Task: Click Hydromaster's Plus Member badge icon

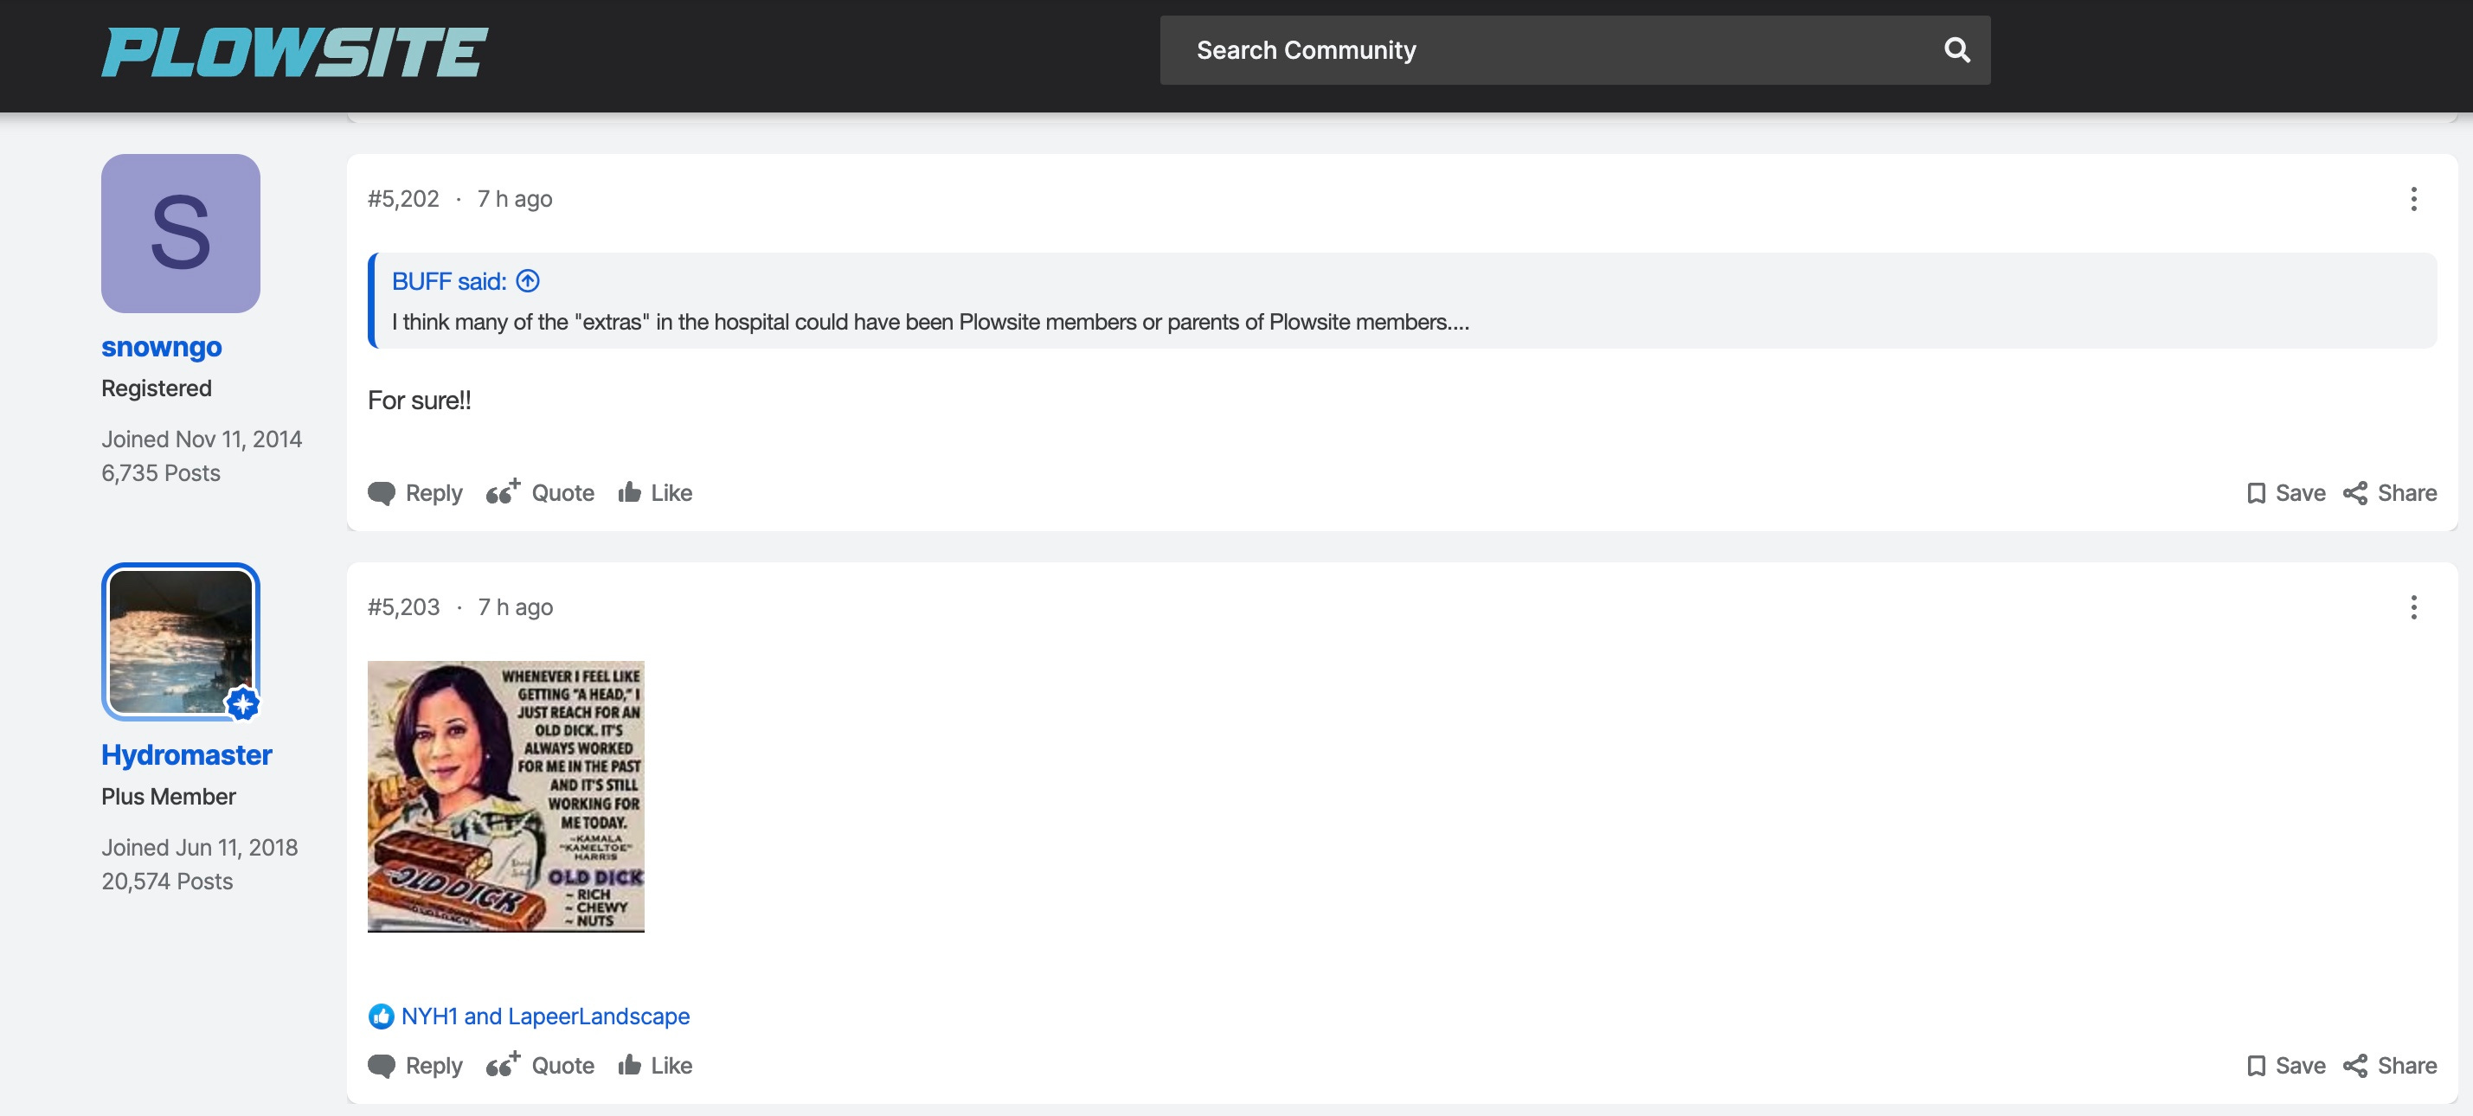Action: [x=243, y=703]
